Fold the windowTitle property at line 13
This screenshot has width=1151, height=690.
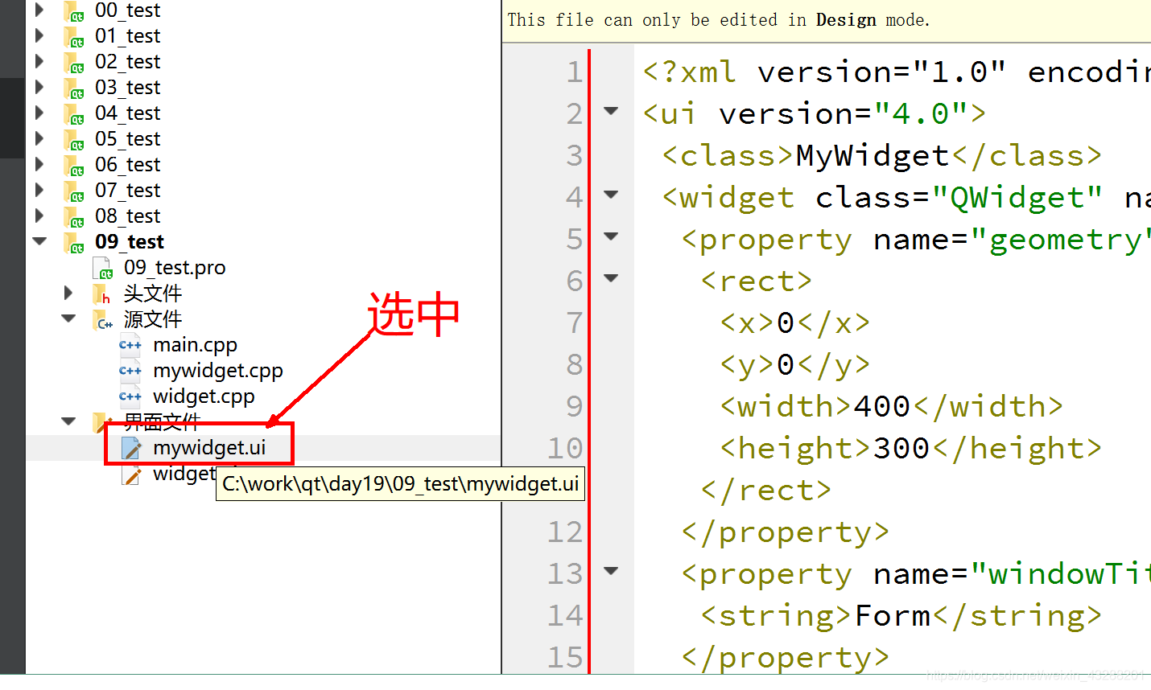pos(611,571)
